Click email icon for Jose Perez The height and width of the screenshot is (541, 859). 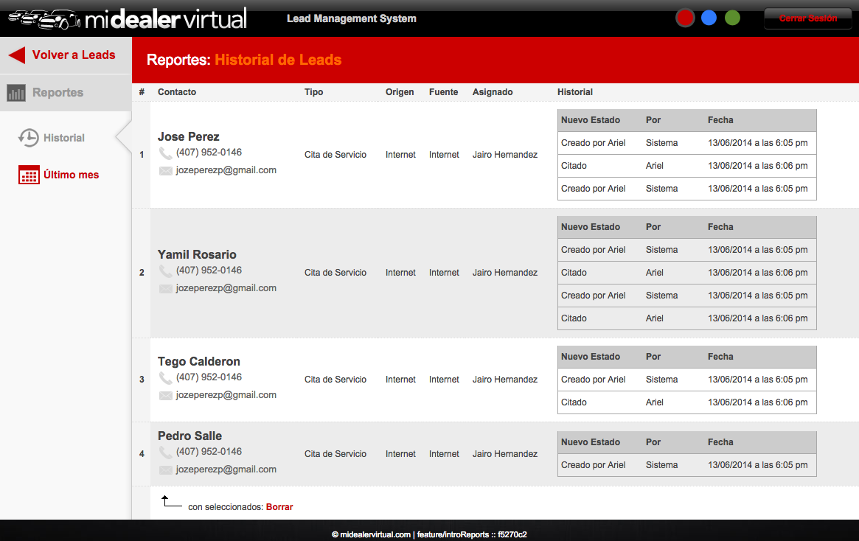coord(165,171)
